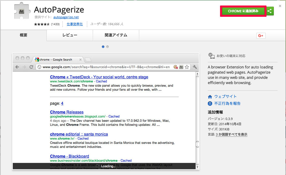286x175 pixels.
Task: Click the bookmark star in address bar
Action: pos(187,67)
